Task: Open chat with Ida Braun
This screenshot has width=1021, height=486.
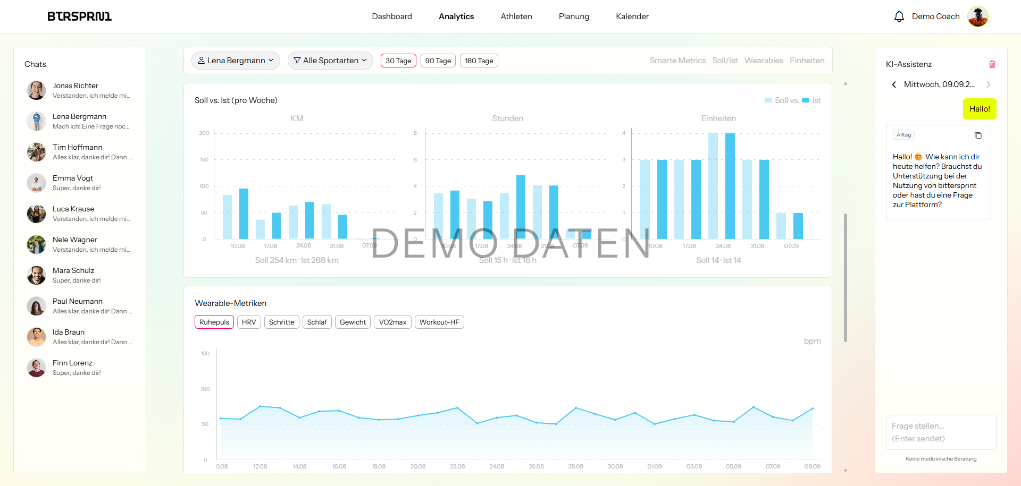Action: 80,337
